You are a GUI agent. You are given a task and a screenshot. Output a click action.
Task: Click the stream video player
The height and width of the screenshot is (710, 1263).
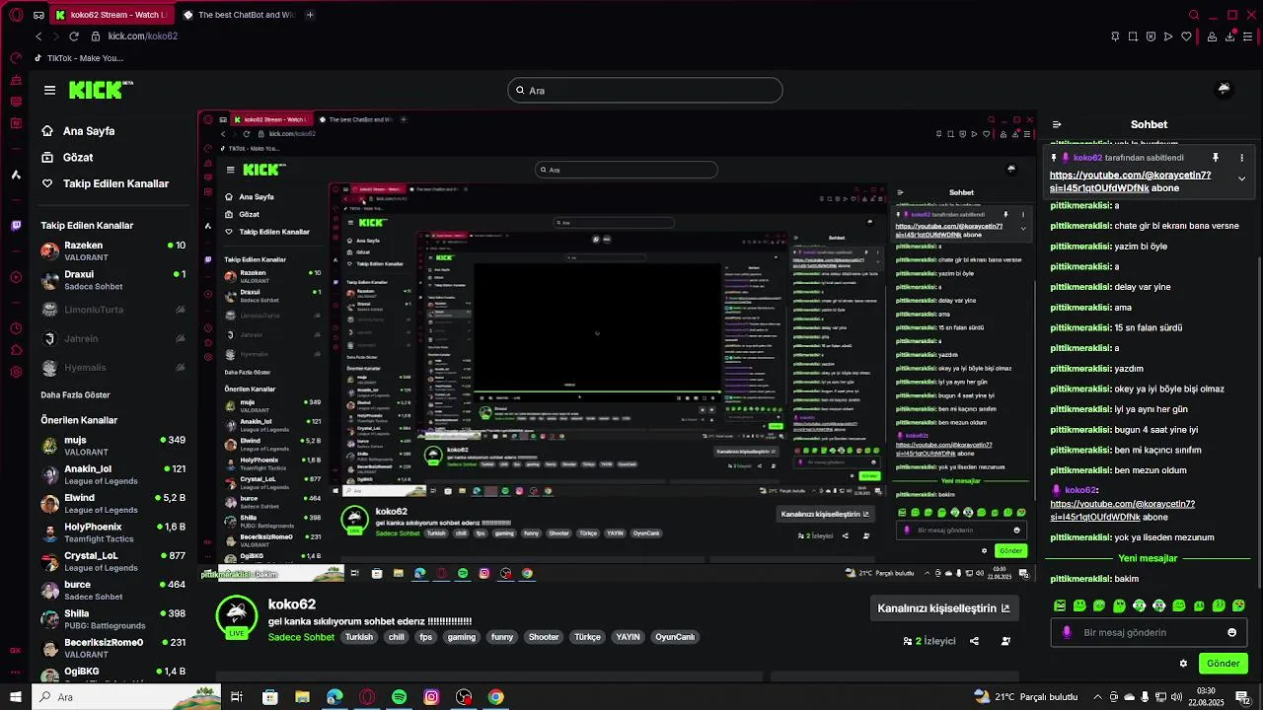tap(617, 345)
